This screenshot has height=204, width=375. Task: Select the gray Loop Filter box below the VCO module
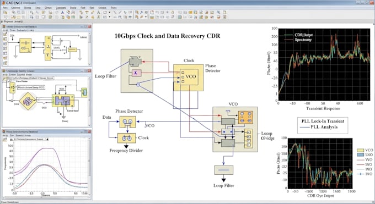pos(223,170)
